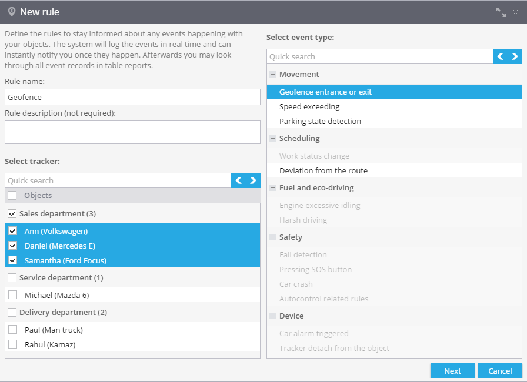Collapse the Safety event group

tap(272, 237)
